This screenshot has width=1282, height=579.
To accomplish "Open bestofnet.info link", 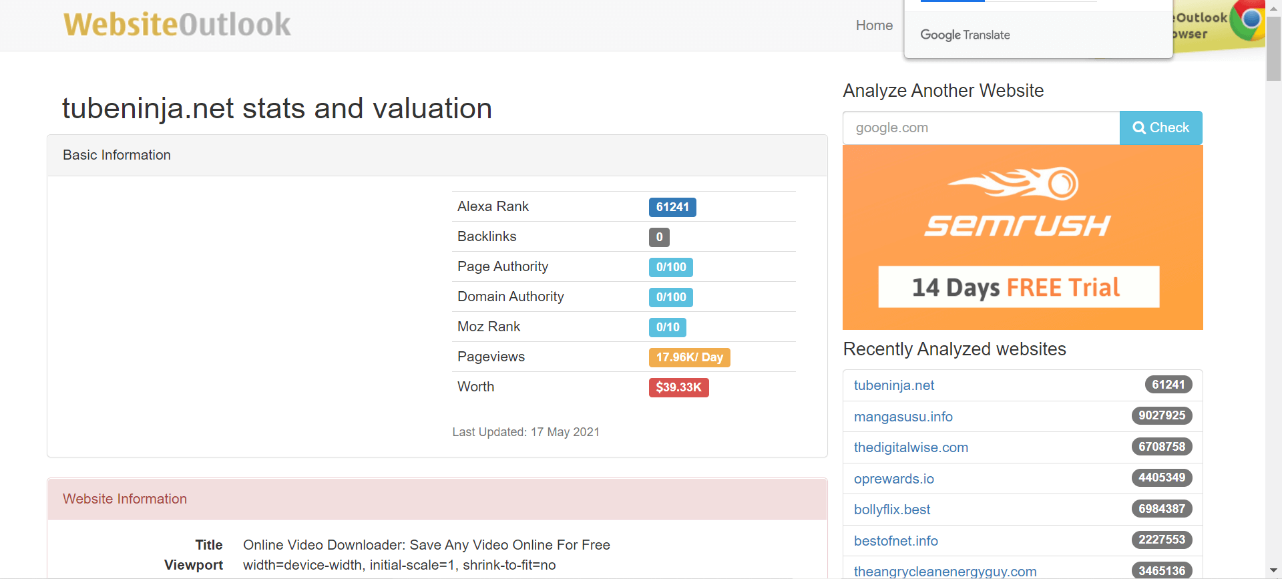I will 895,541.
